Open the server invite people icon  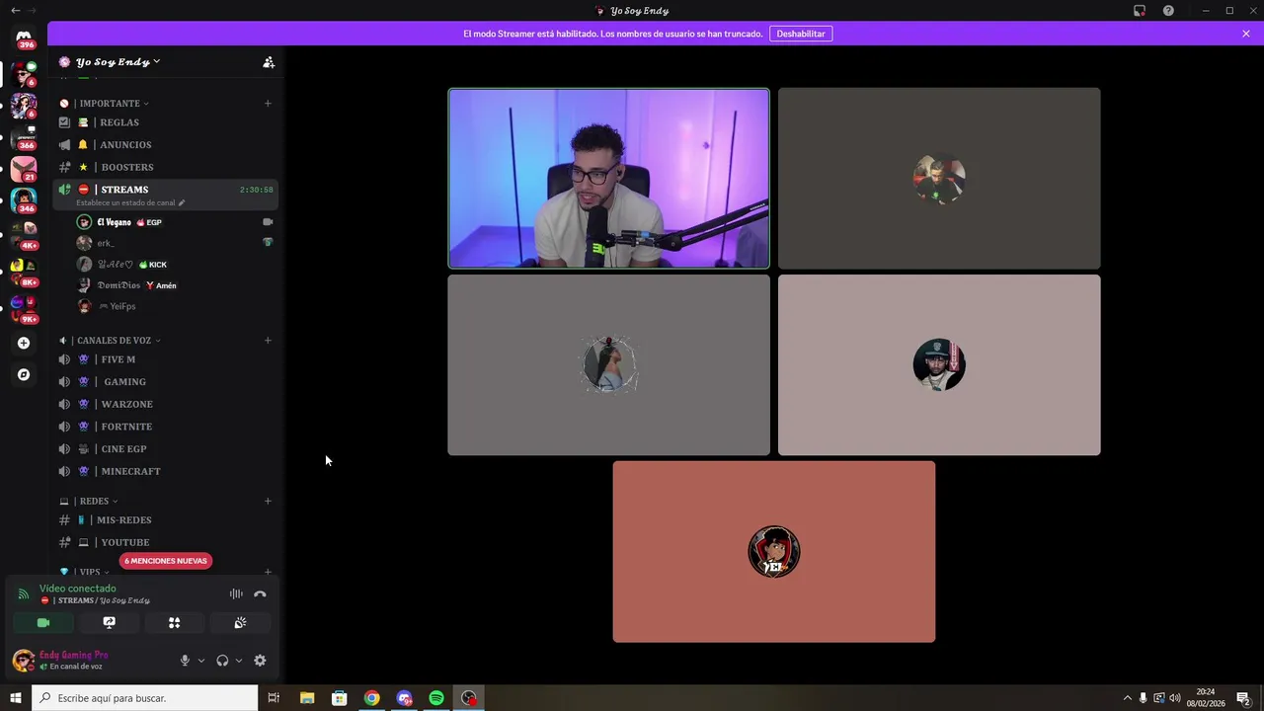(269, 62)
